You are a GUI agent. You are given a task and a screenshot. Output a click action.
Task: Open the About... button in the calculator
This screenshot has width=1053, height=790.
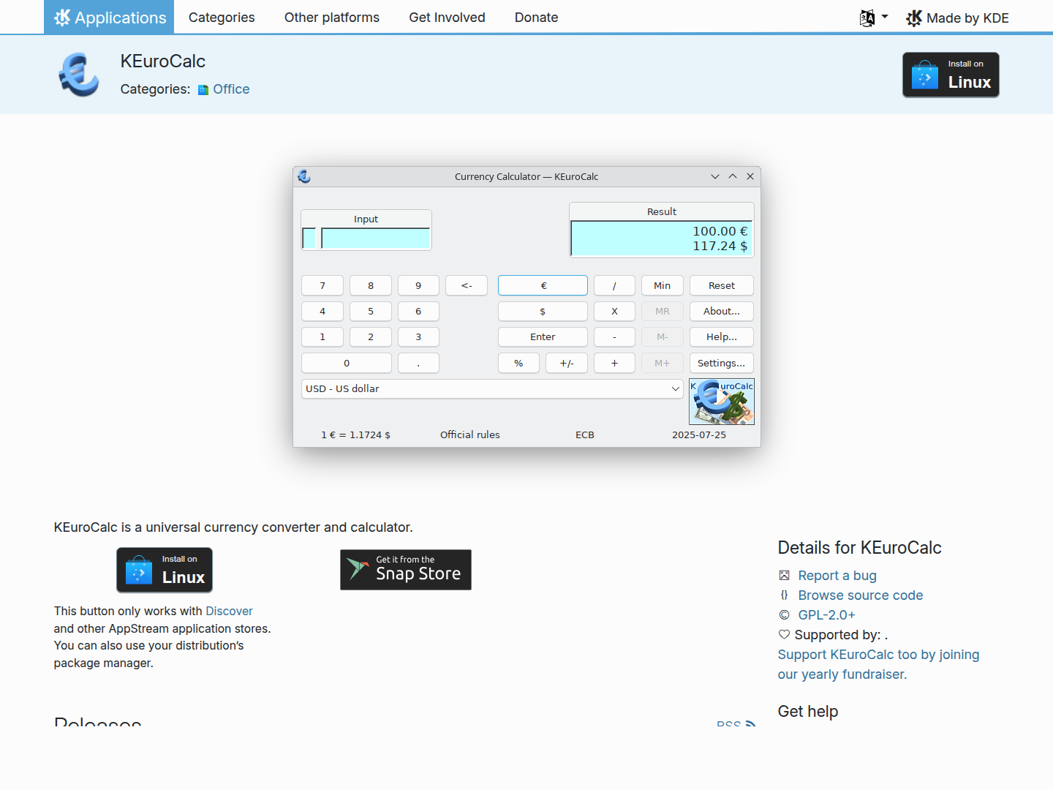(x=722, y=312)
